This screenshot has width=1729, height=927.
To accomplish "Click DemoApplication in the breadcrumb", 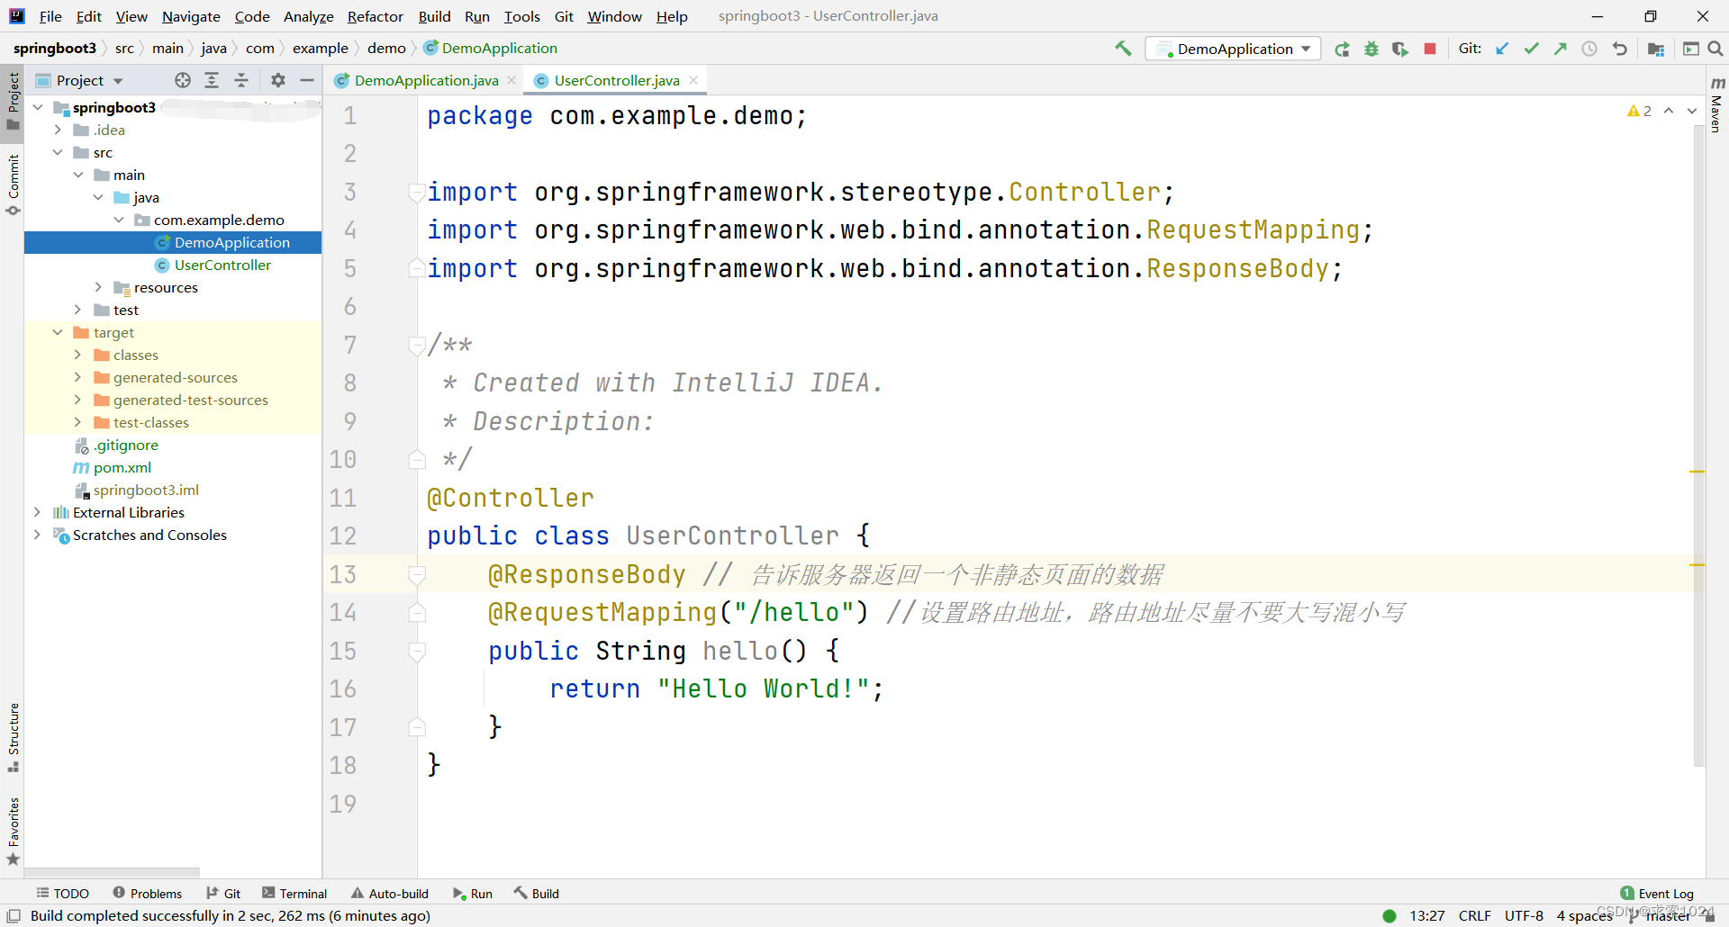I will (491, 48).
